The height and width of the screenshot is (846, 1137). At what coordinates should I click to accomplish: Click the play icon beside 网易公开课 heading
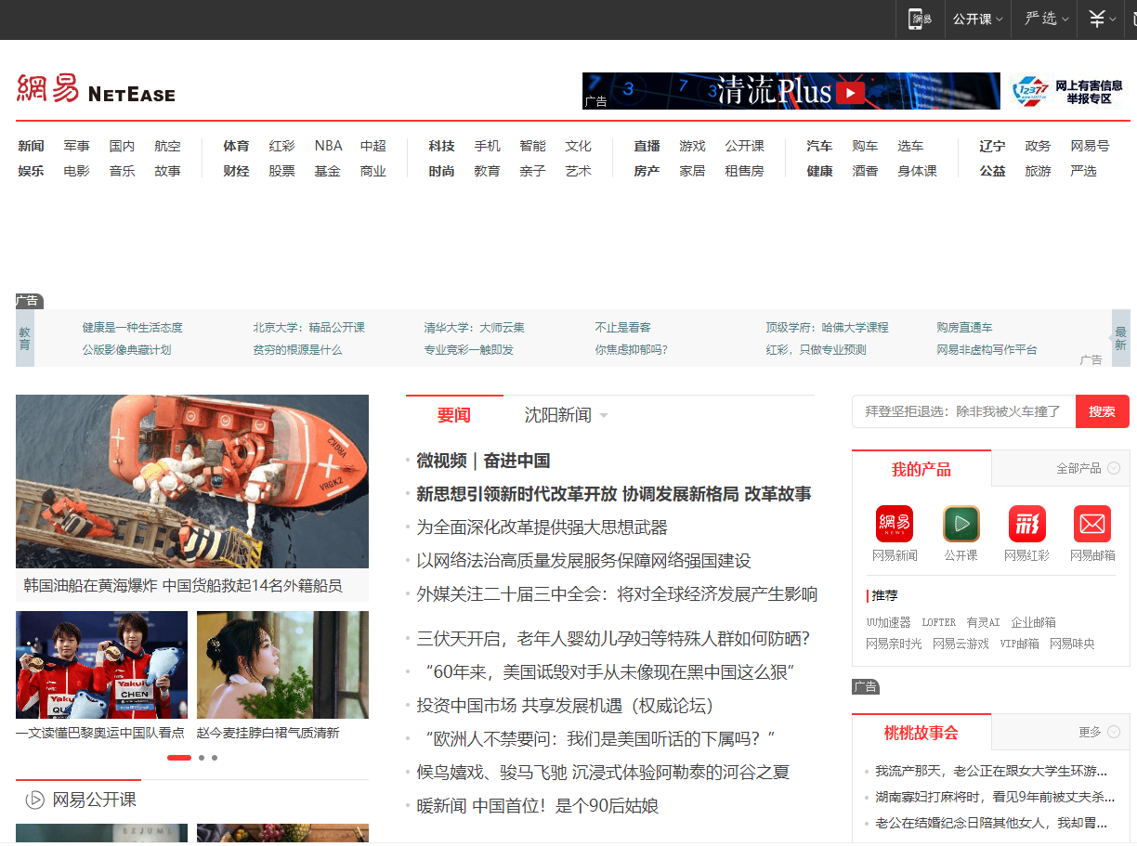tap(35, 800)
